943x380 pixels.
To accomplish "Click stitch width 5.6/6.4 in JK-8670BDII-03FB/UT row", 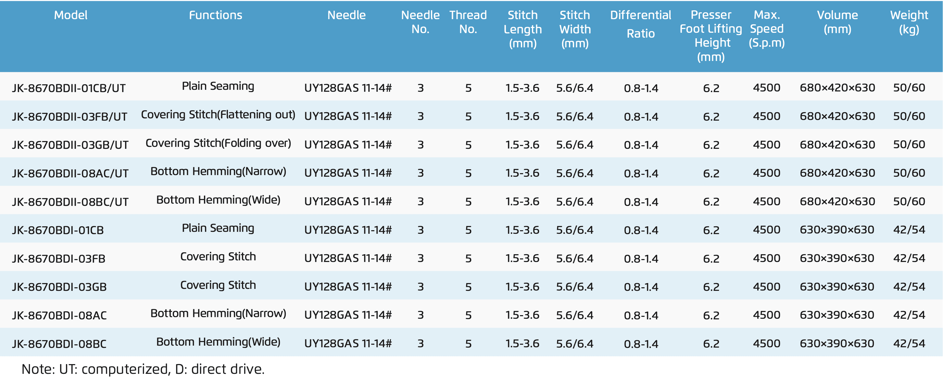I will pyautogui.click(x=575, y=116).
